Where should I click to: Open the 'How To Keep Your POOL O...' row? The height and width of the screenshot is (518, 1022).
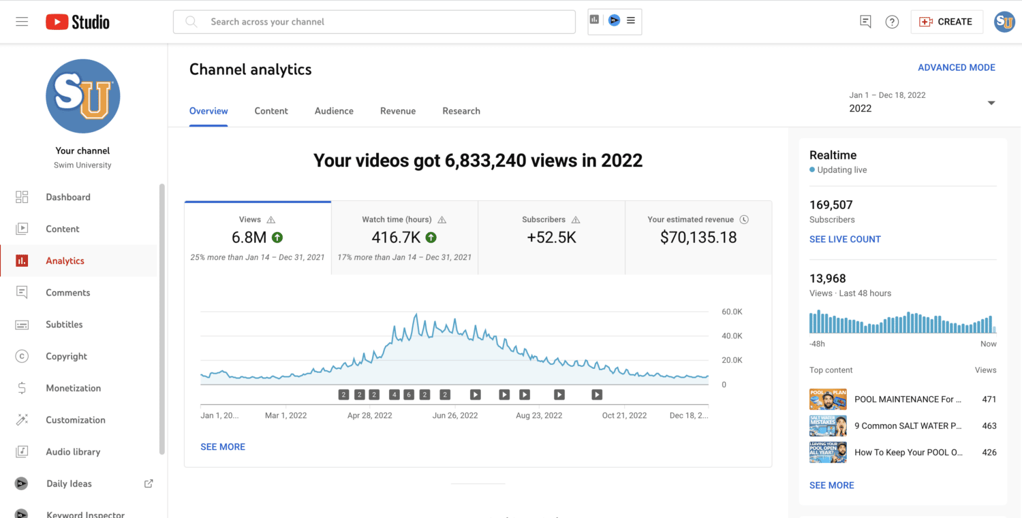pyautogui.click(x=903, y=453)
